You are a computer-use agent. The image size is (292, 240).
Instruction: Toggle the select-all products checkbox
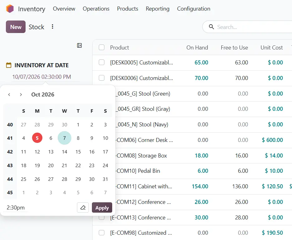[x=102, y=47]
